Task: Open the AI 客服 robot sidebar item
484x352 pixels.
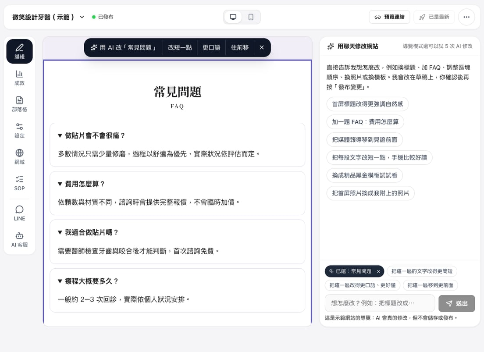Action: [19, 240]
